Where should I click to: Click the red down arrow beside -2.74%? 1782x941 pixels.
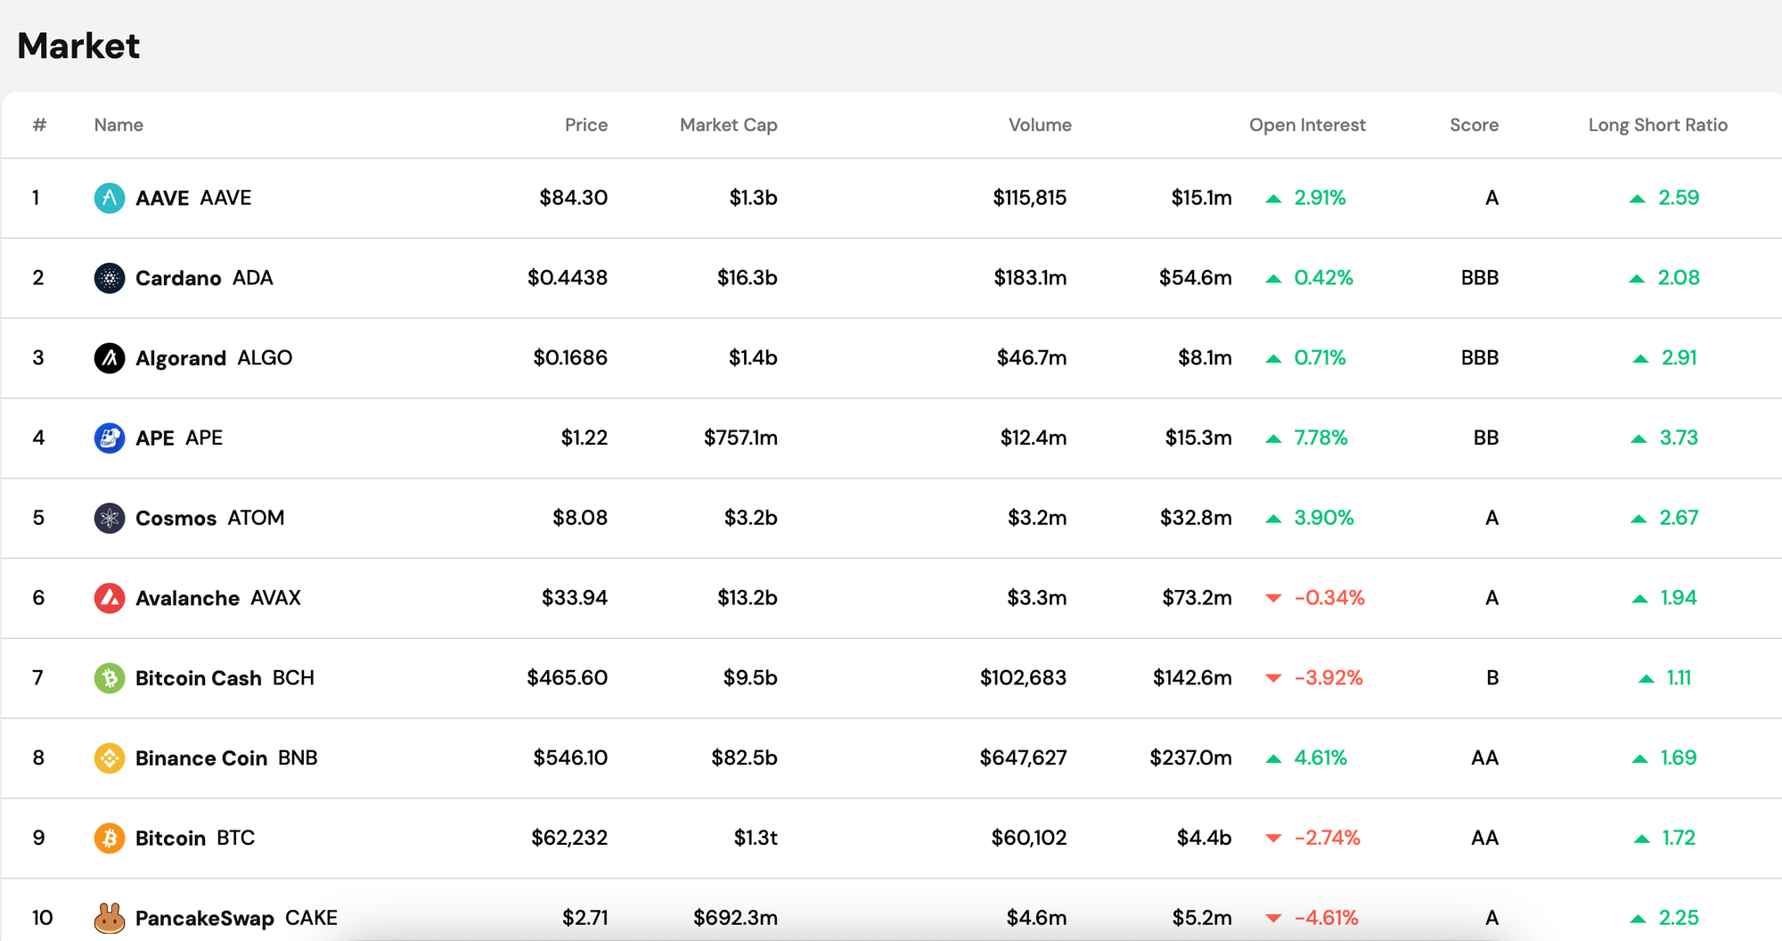1274,839
